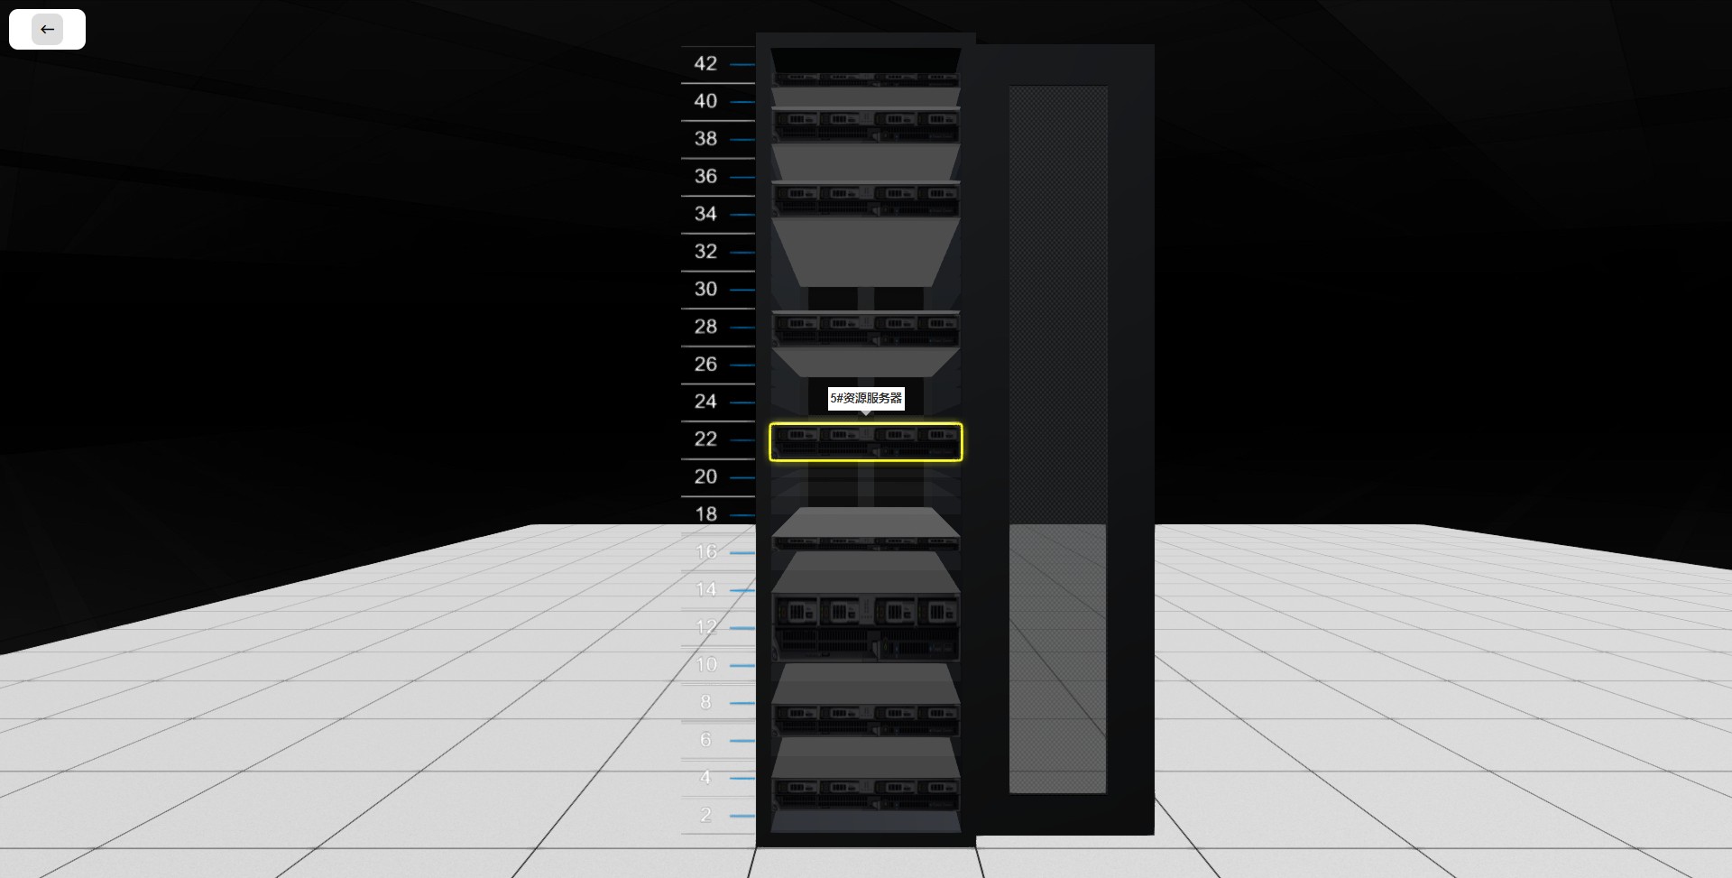This screenshot has width=1732, height=878.
Task: Select the server between units 36 and 34
Action: point(866,199)
